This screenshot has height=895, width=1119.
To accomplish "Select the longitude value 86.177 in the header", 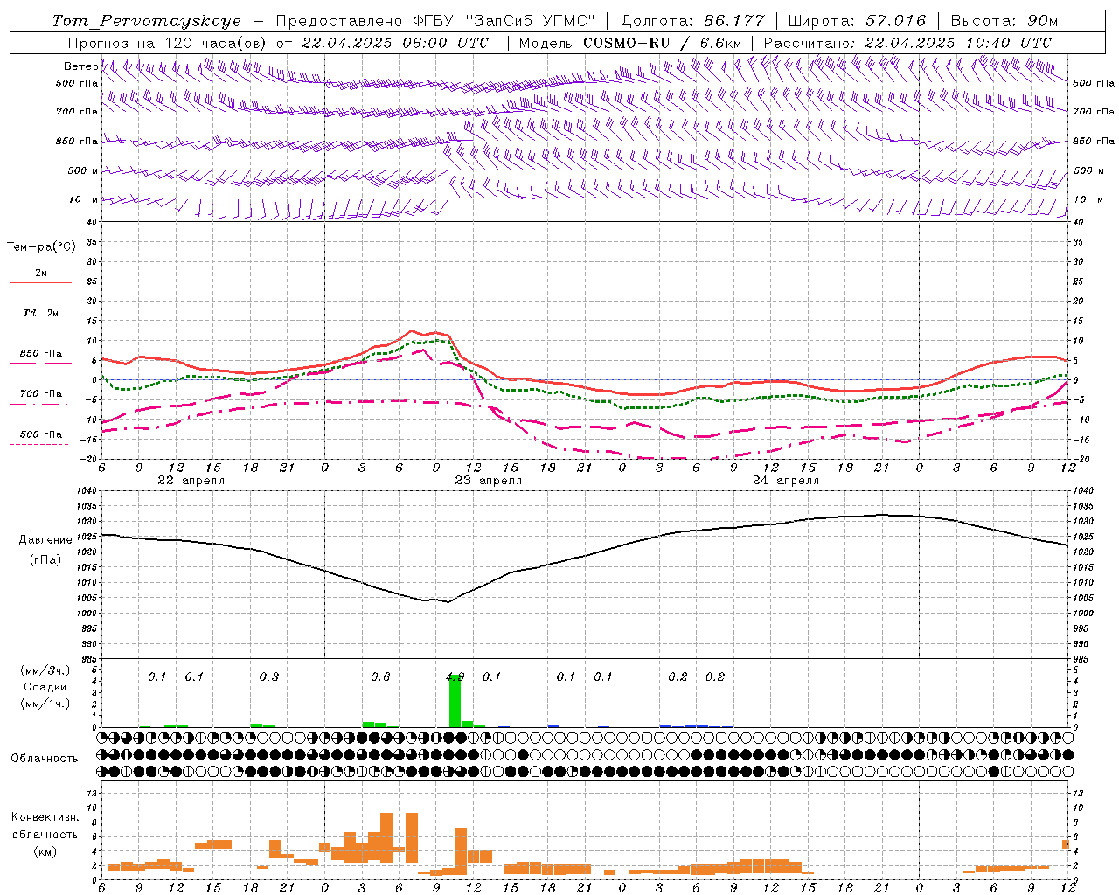I will click(x=734, y=21).
